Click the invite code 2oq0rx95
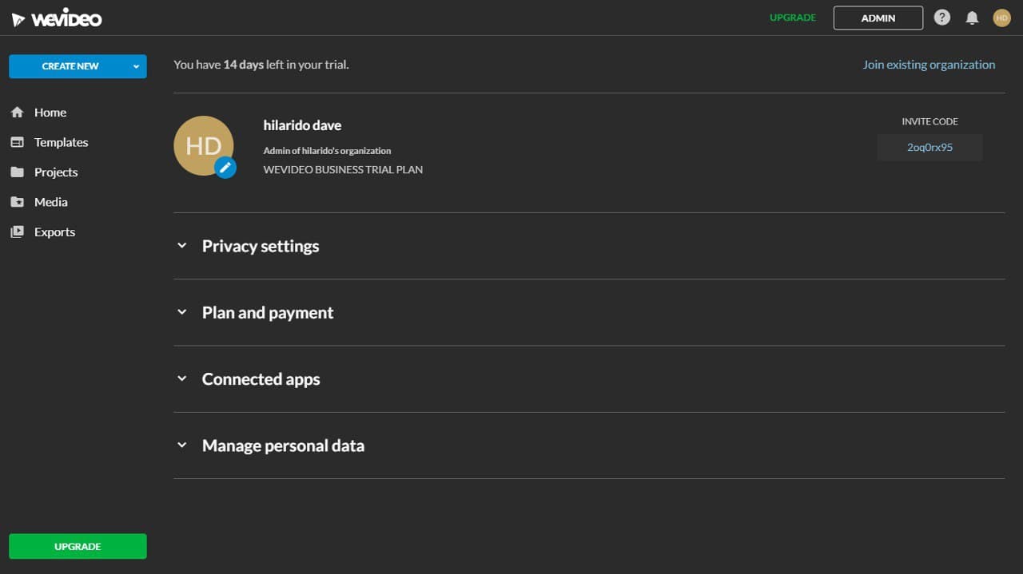 coord(929,148)
